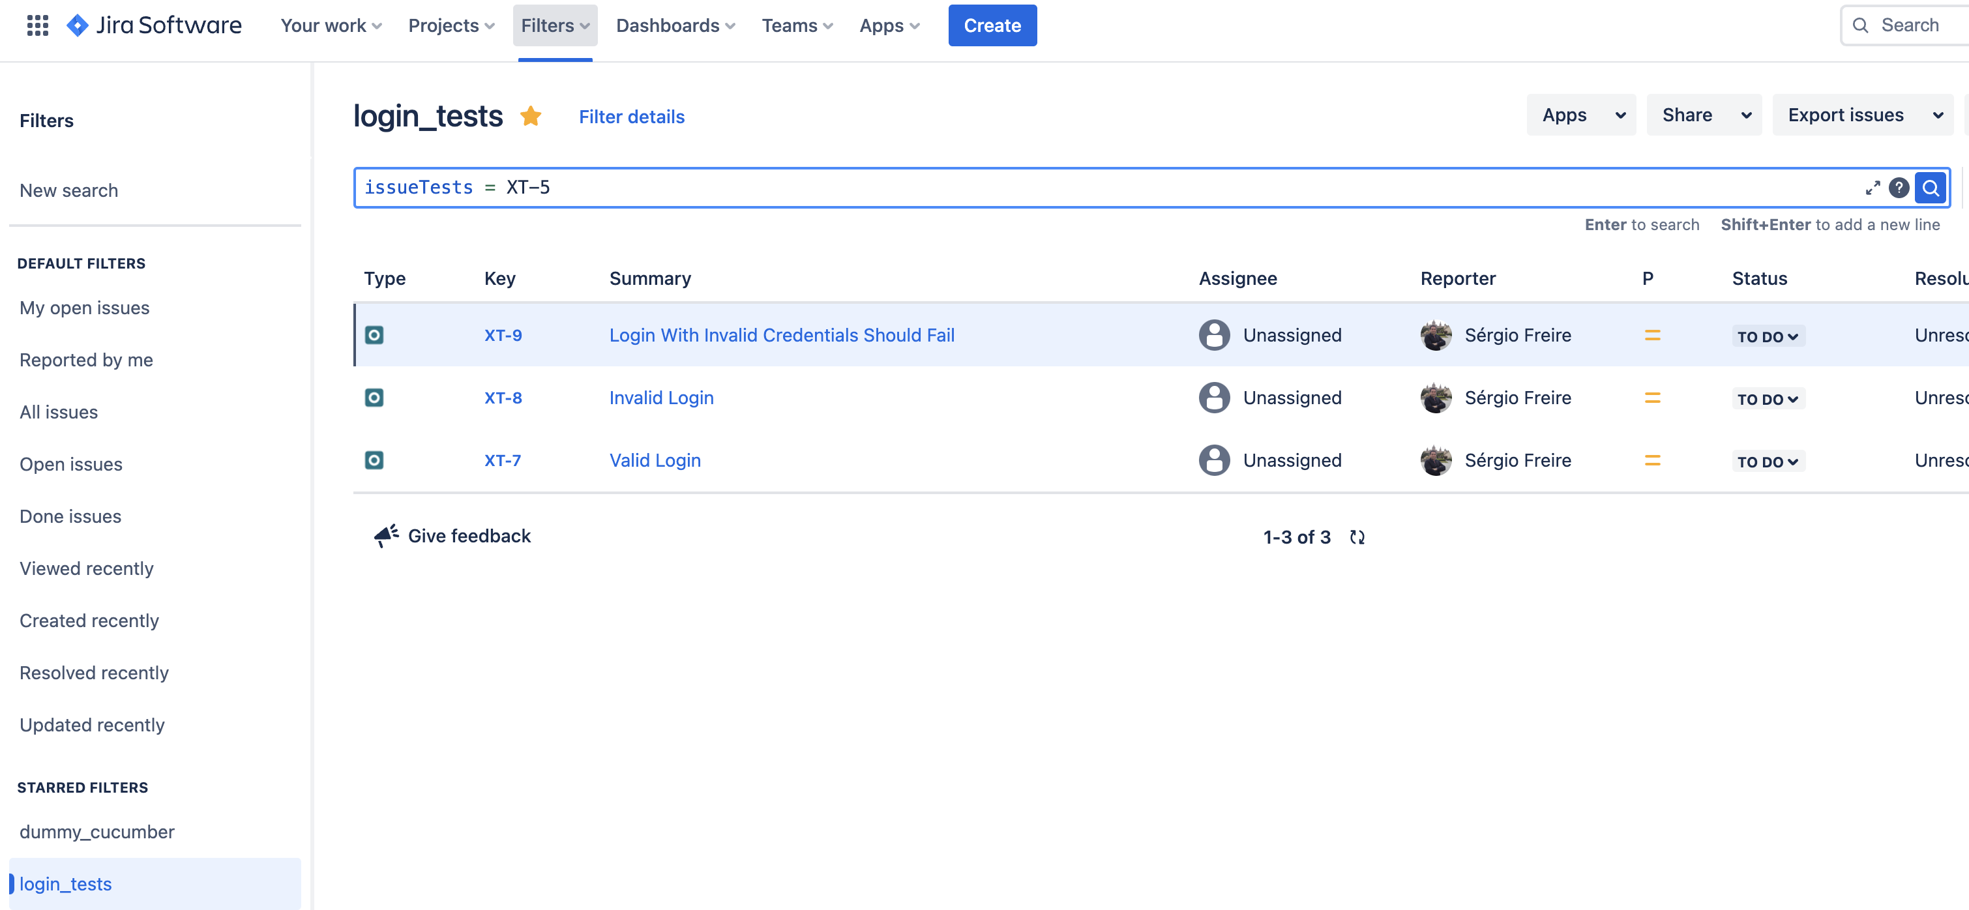Click Sérgio Freire's avatar in XT-8 row
Screen dimensions: 1969x910
click(1436, 398)
